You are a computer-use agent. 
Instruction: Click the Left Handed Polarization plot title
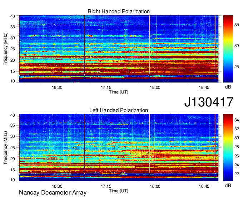119,110
